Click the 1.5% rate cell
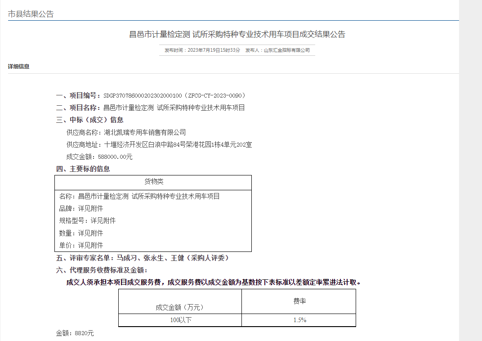This screenshot has width=482, height=341. [299, 320]
